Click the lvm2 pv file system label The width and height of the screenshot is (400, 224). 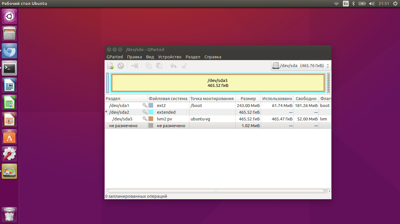click(x=164, y=119)
